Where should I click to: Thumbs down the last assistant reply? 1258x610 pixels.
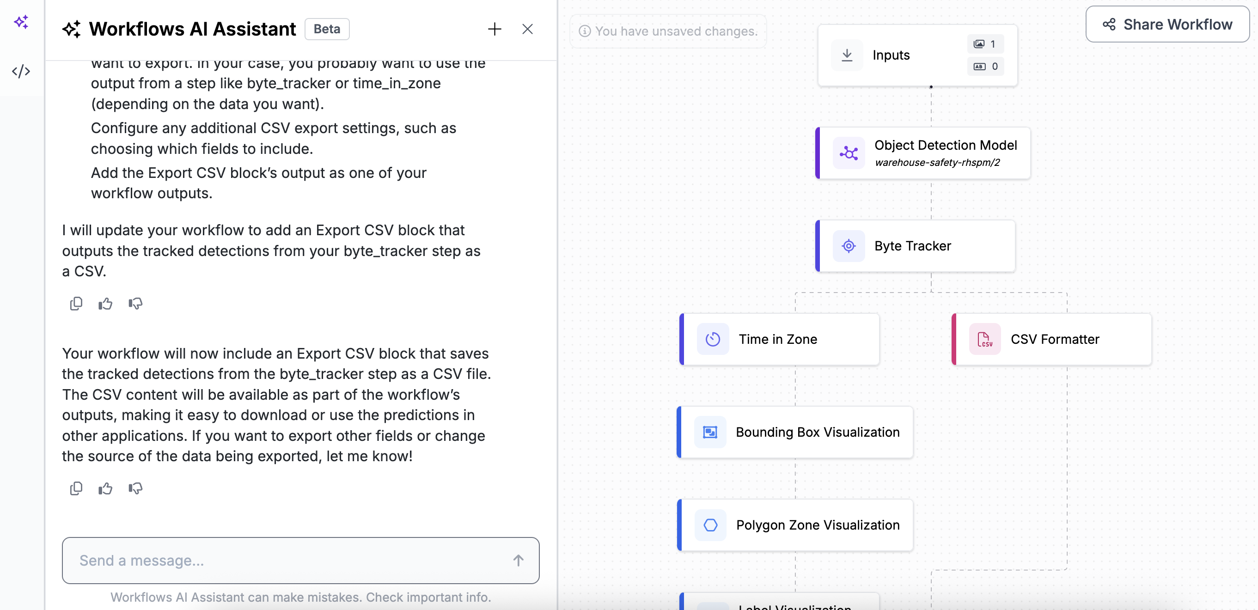point(135,488)
